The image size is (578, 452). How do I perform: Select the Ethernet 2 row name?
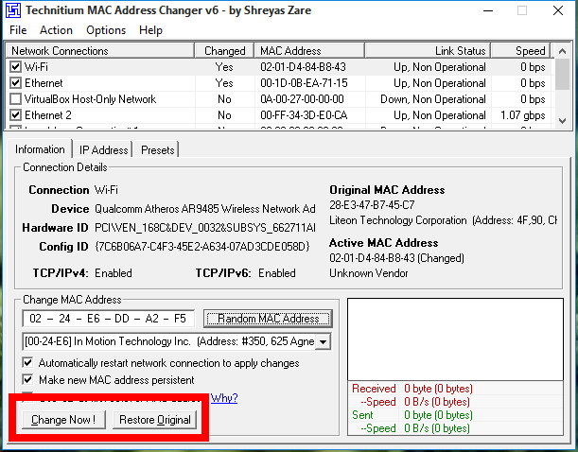point(48,115)
